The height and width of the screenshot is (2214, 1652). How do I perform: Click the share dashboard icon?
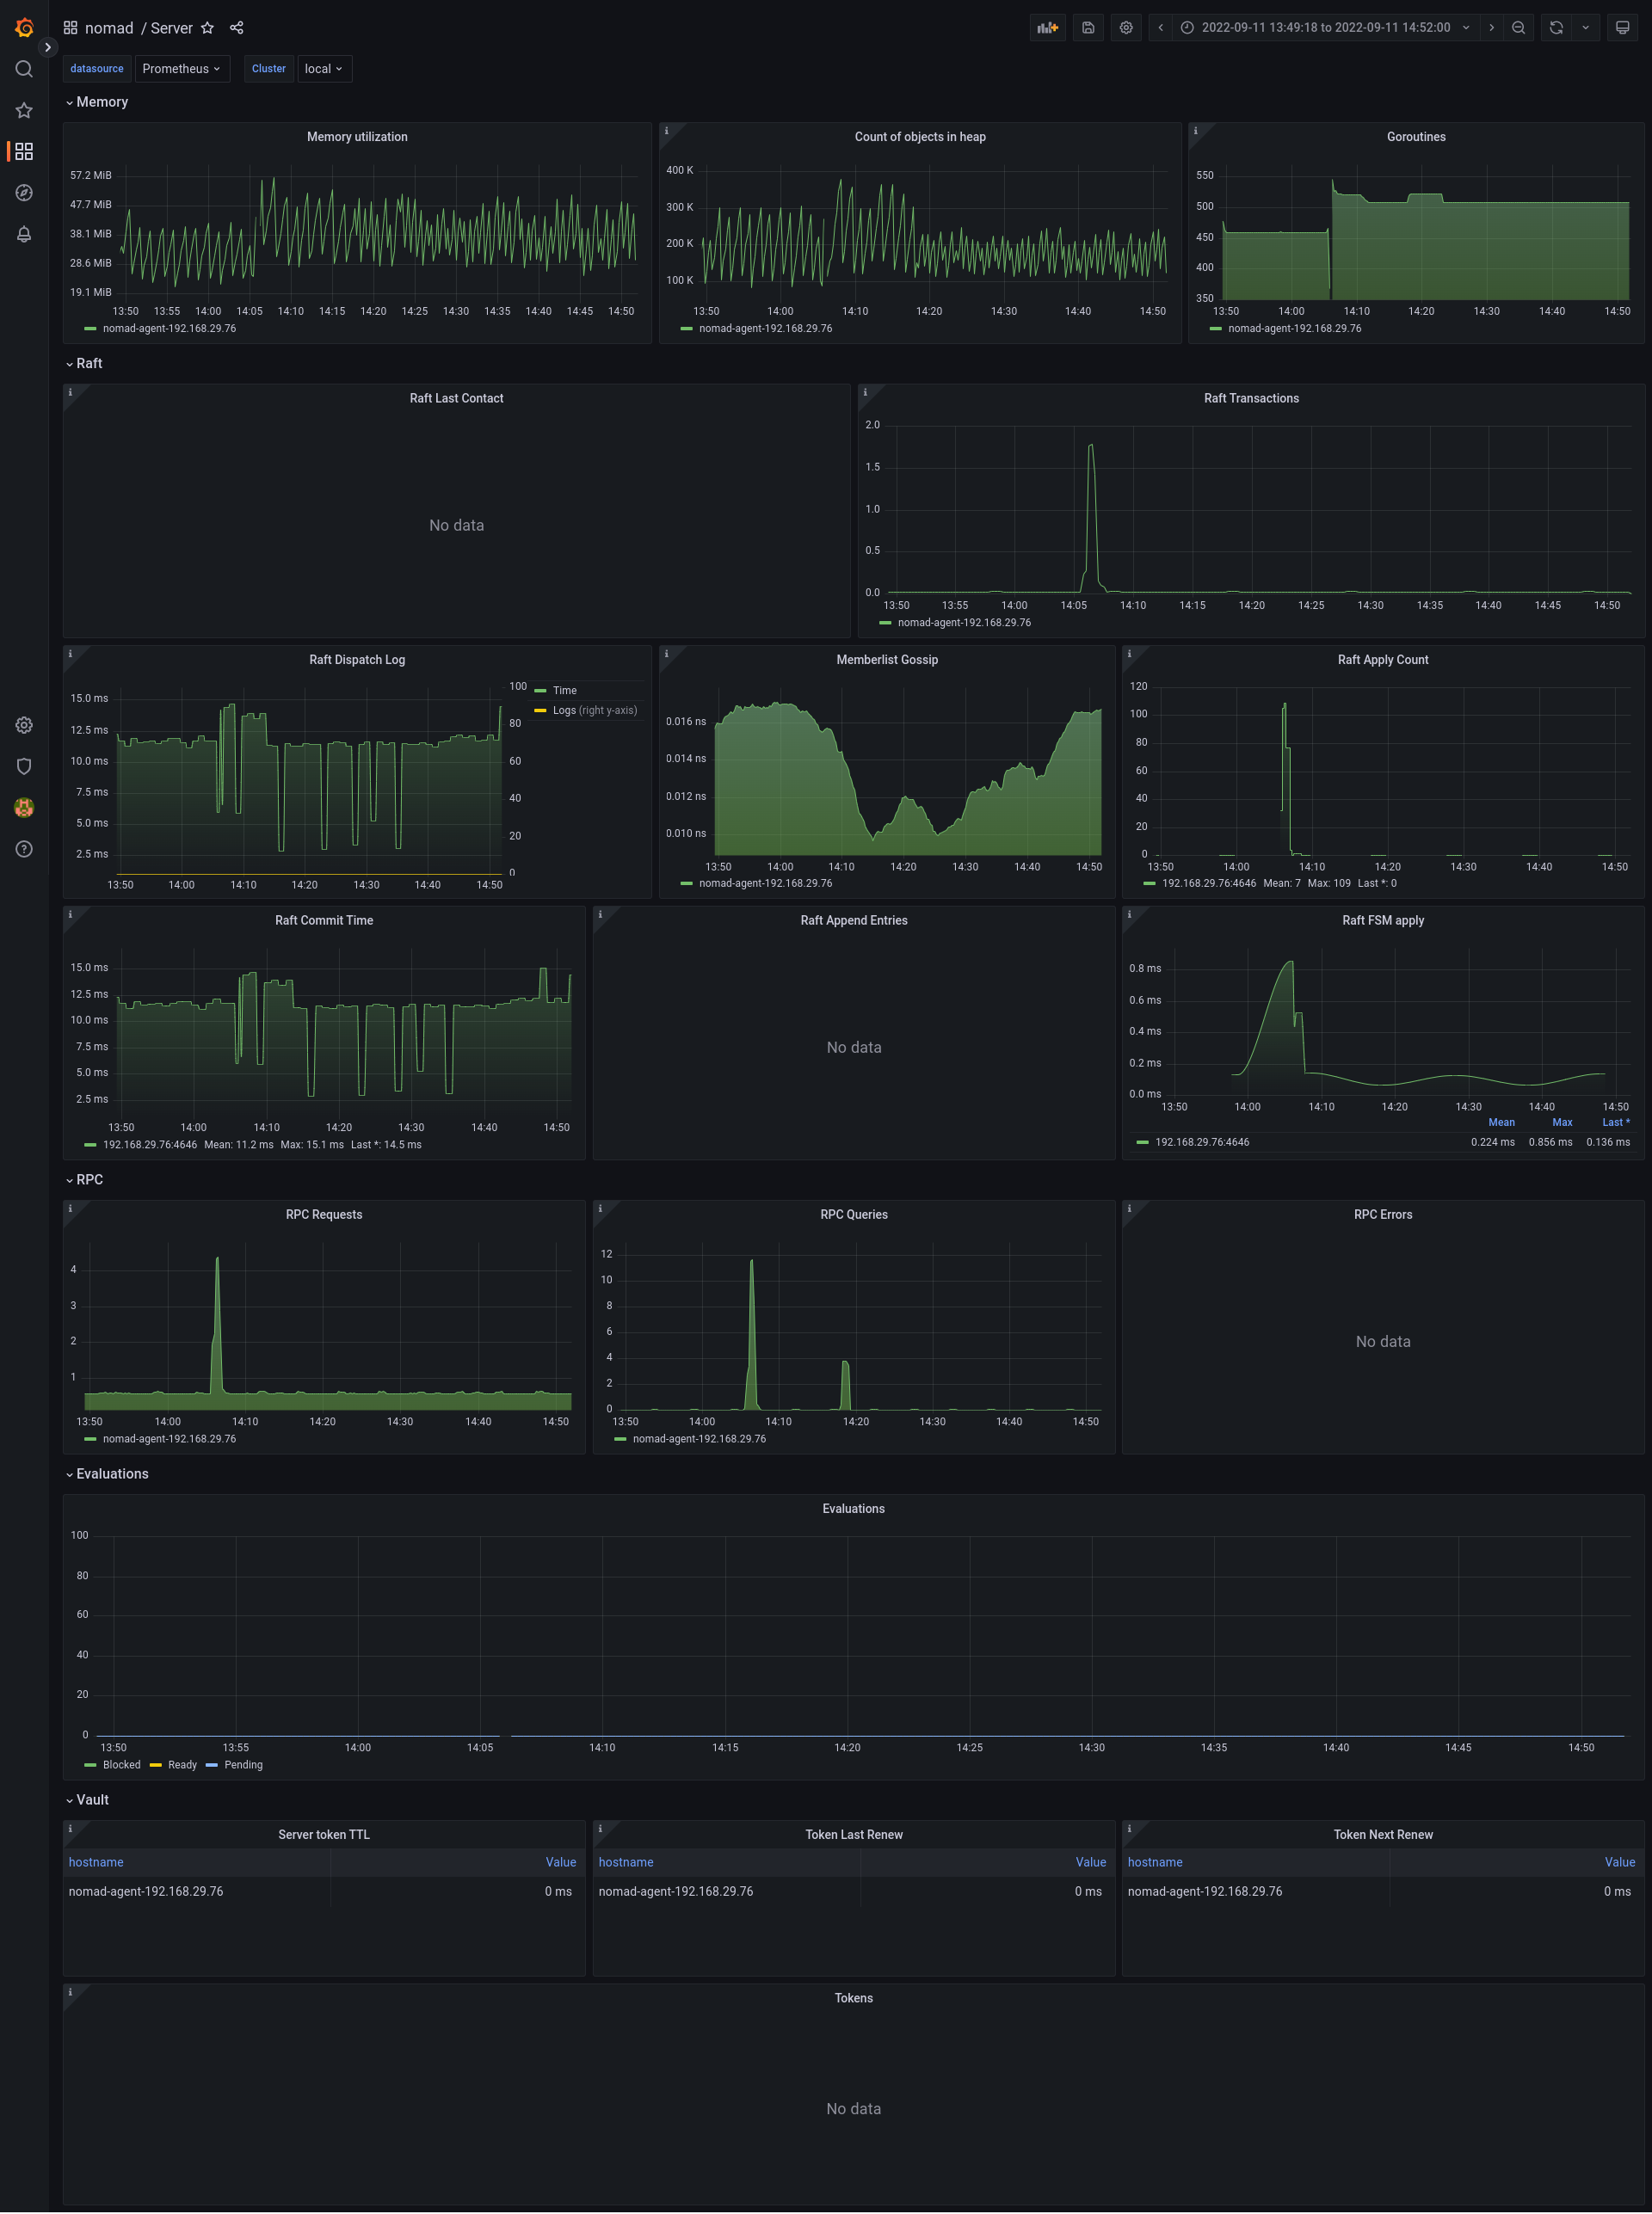click(x=237, y=28)
